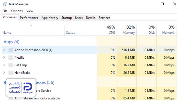Switch to the Details tab
The width and height of the screenshot is (179, 102).
click(x=91, y=18)
